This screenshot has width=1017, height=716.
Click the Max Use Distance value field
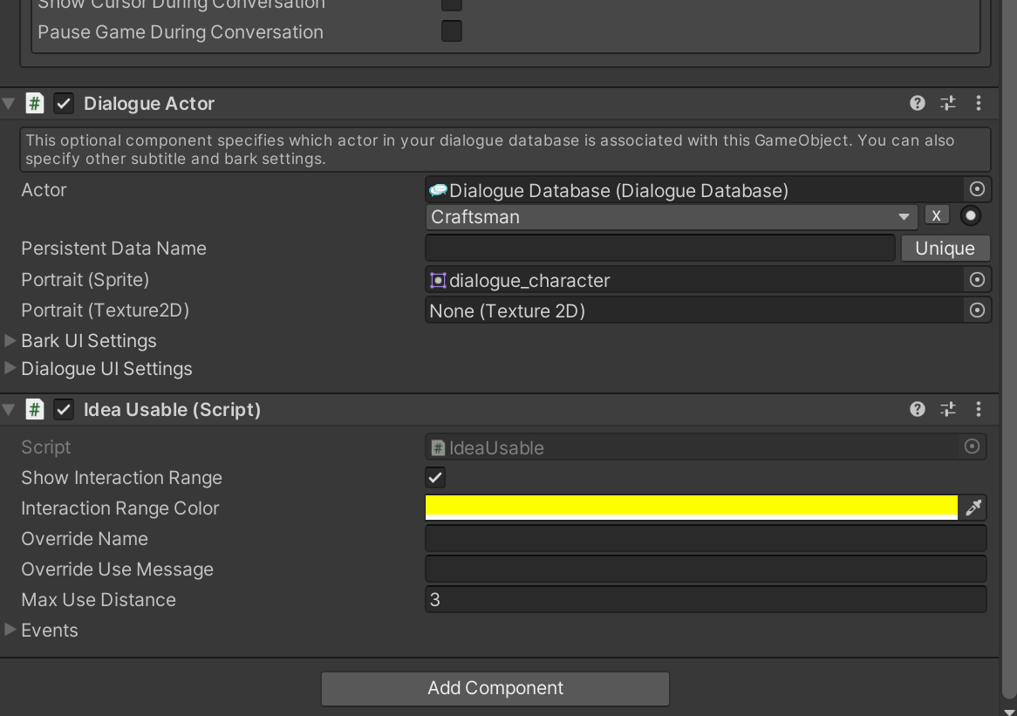click(706, 599)
